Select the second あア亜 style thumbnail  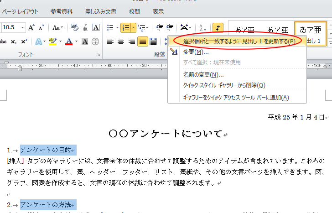click(x=277, y=30)
